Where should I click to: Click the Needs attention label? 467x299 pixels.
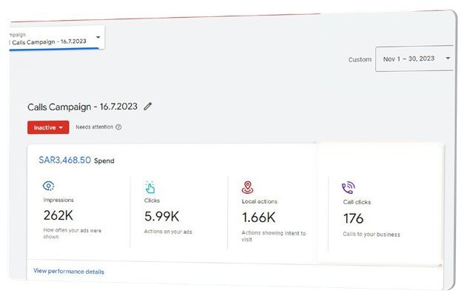click(x=95, y=127)
